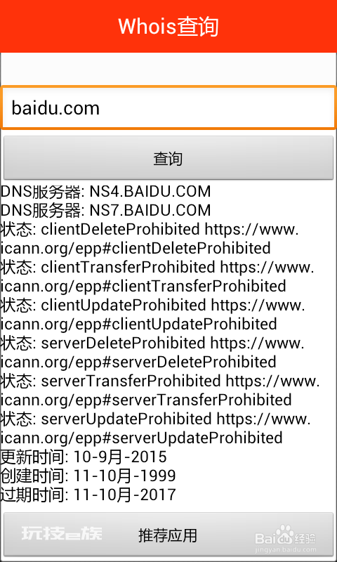Click the 过期时间 11-10月-2017 line
This screenshot has height=562, width=337.
click(x=88, y=495)
